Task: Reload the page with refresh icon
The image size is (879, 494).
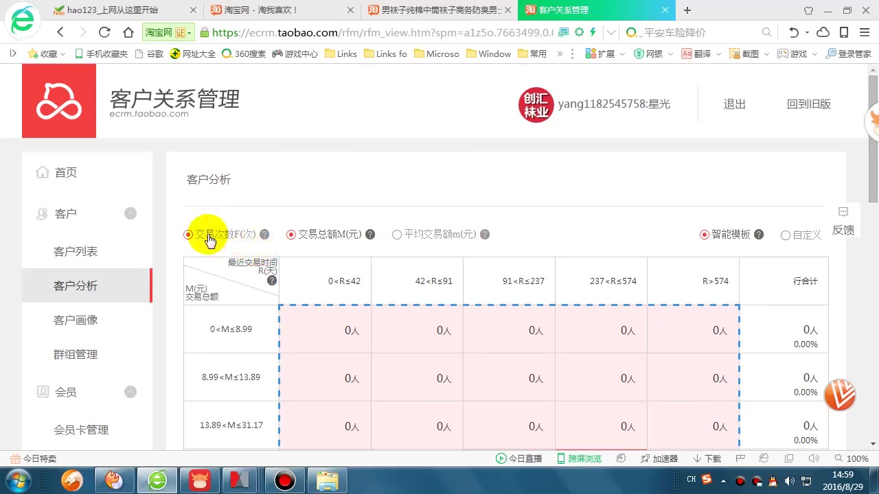Action: (x=104, y=32)
